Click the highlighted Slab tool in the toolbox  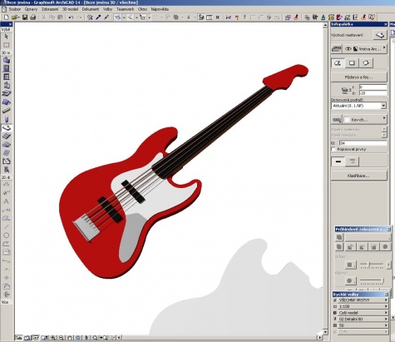click(x=6, y=127)
